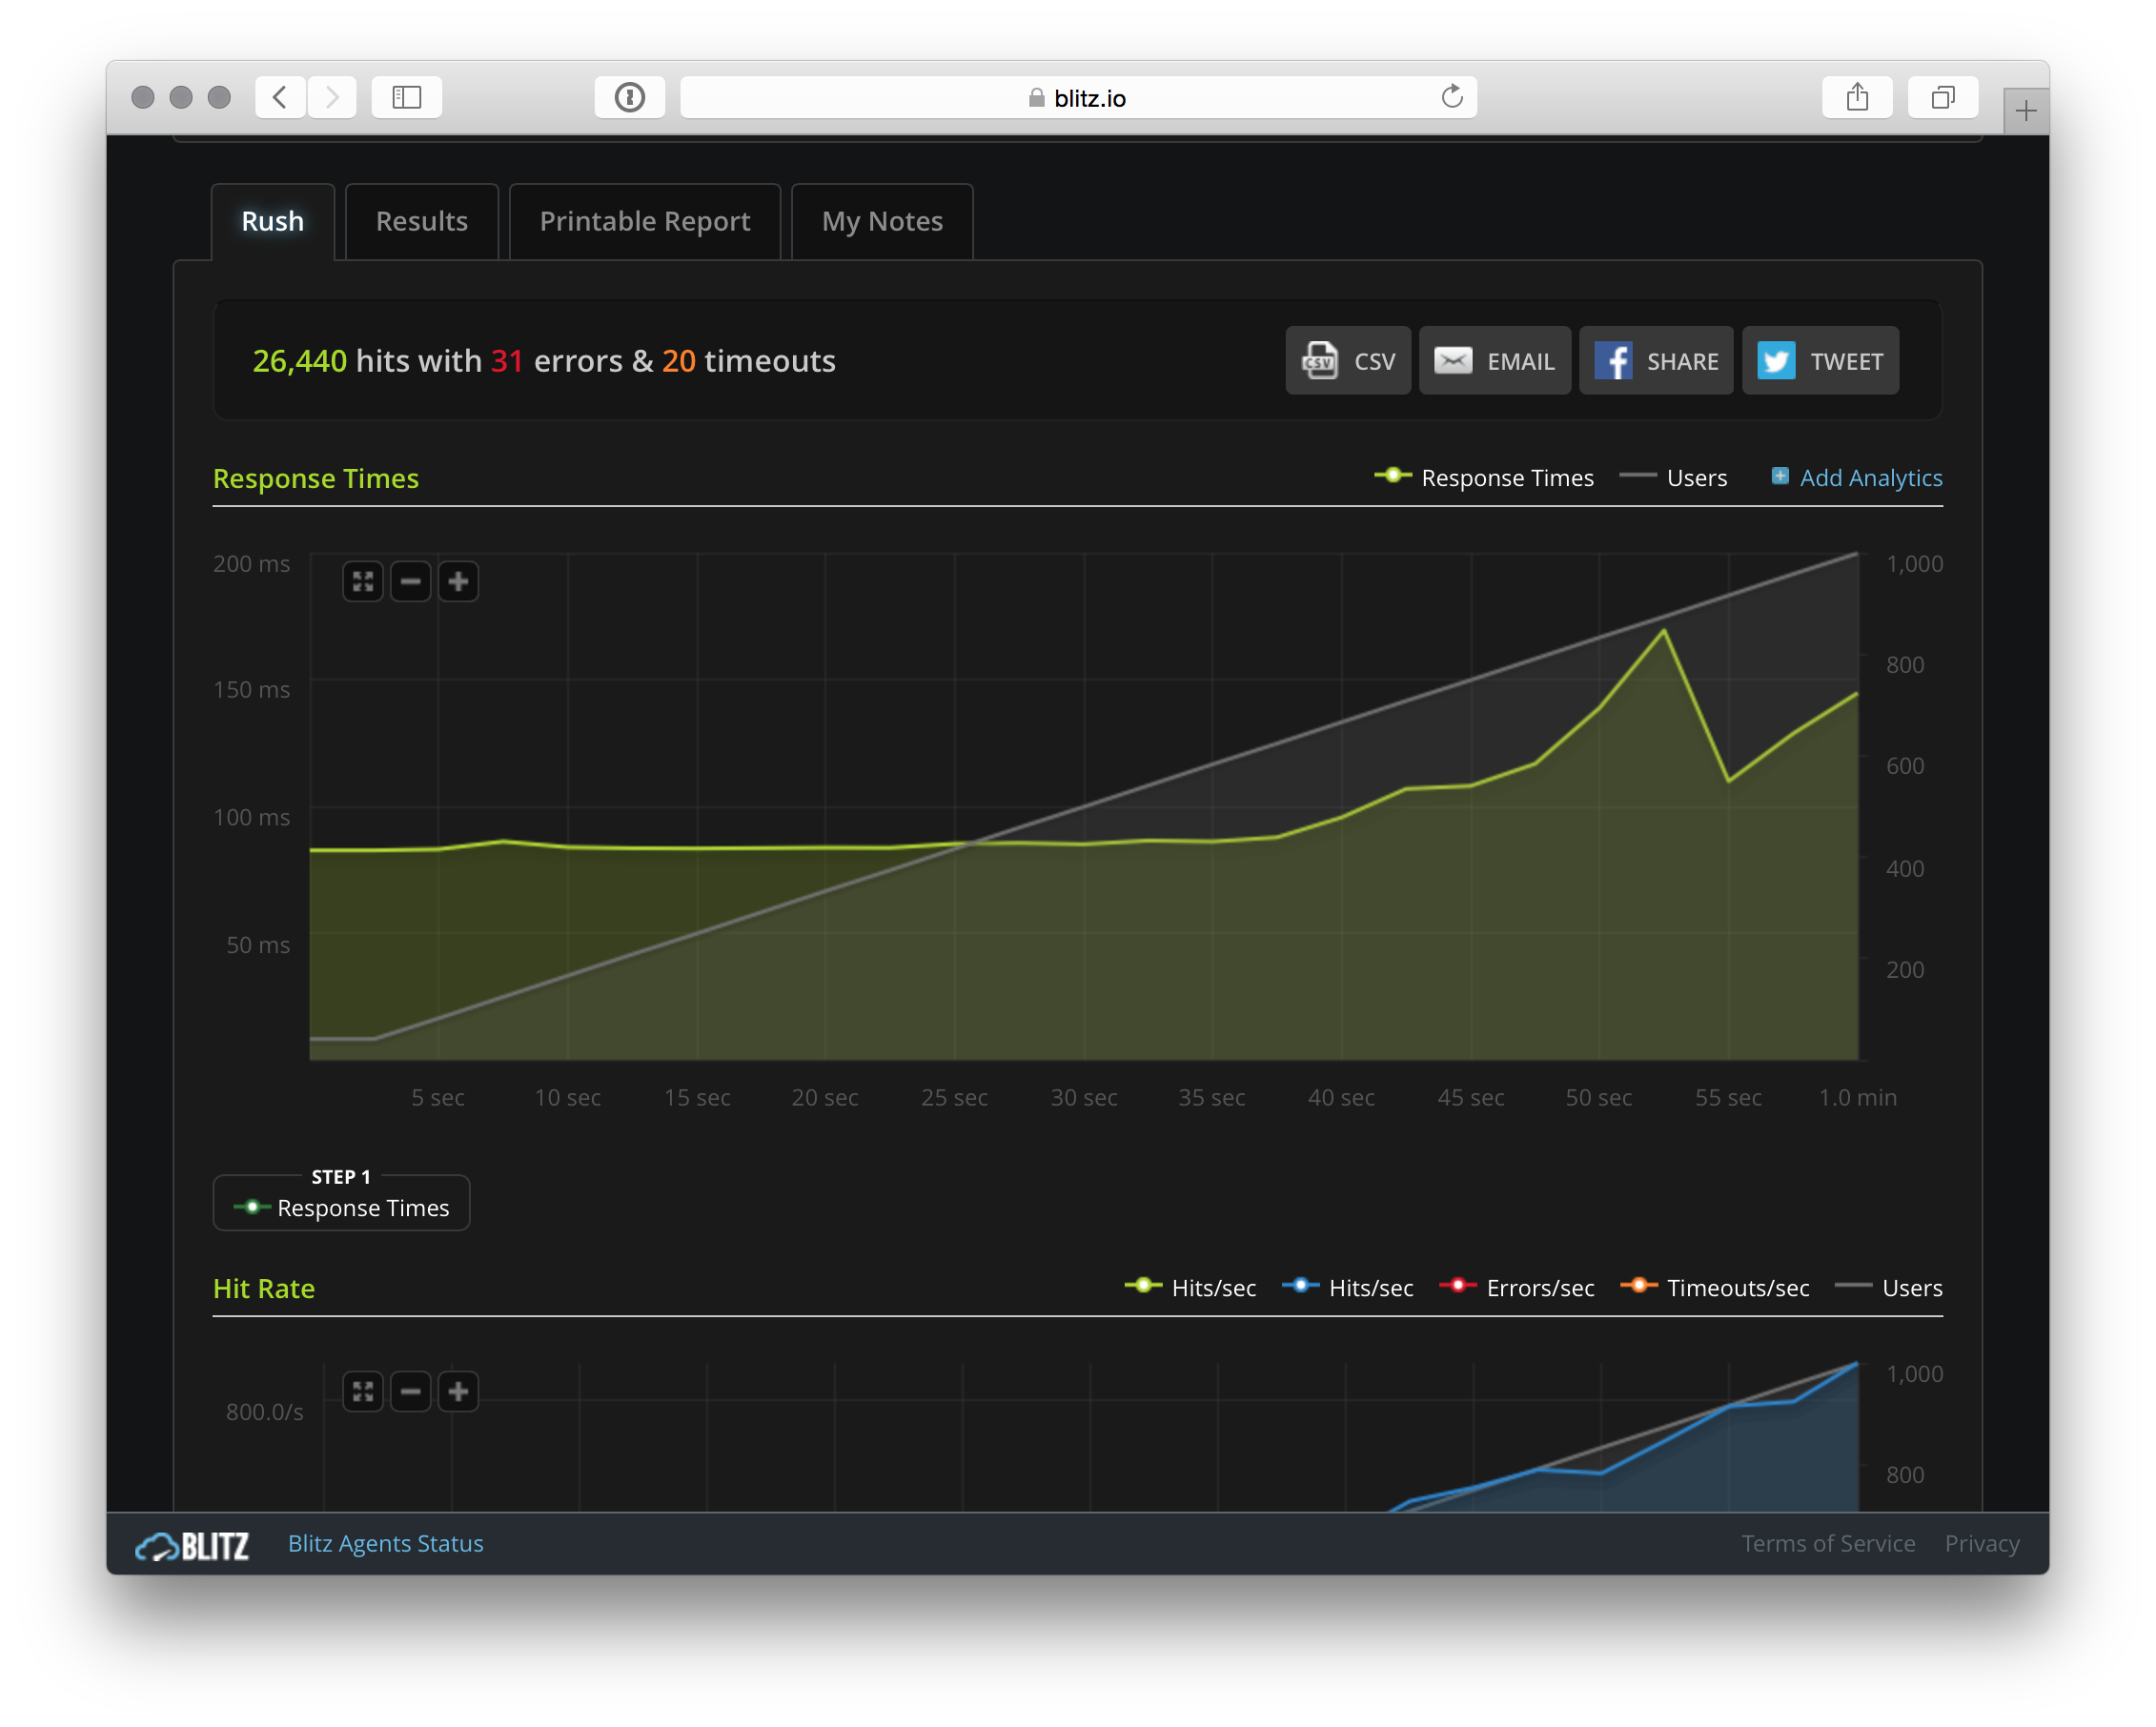Image resolution: width=2156 pixels, height=1727 pixels.
Task: Zoom out Response Times chart
Action: coord(411,582)
